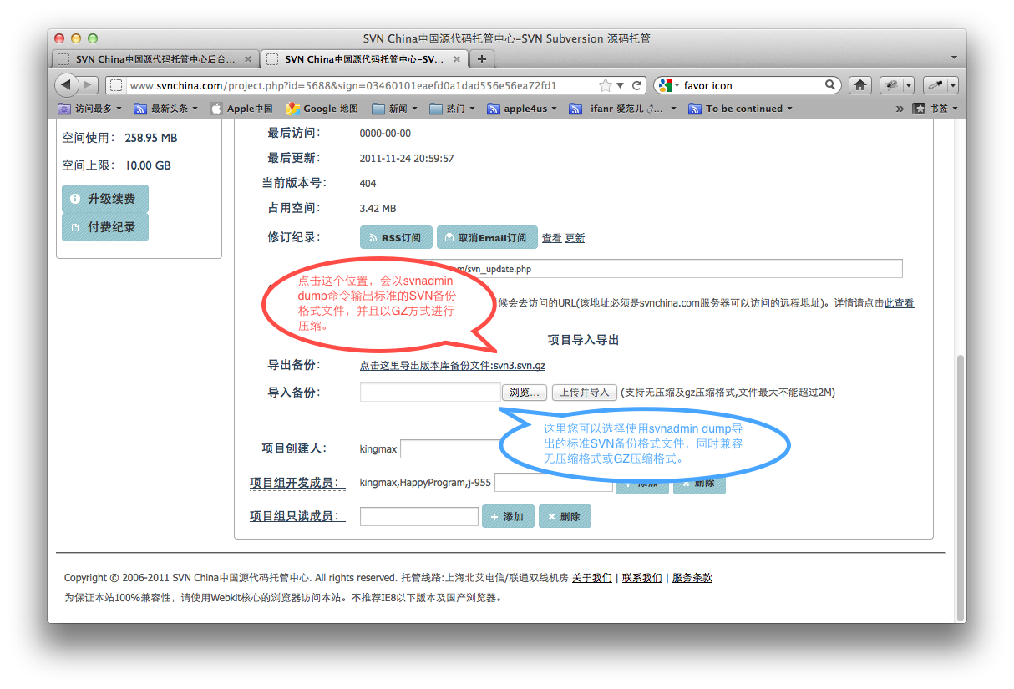Click the 上传并导入 button
This screenshot has width=1014, height=689.
[585, 393]
